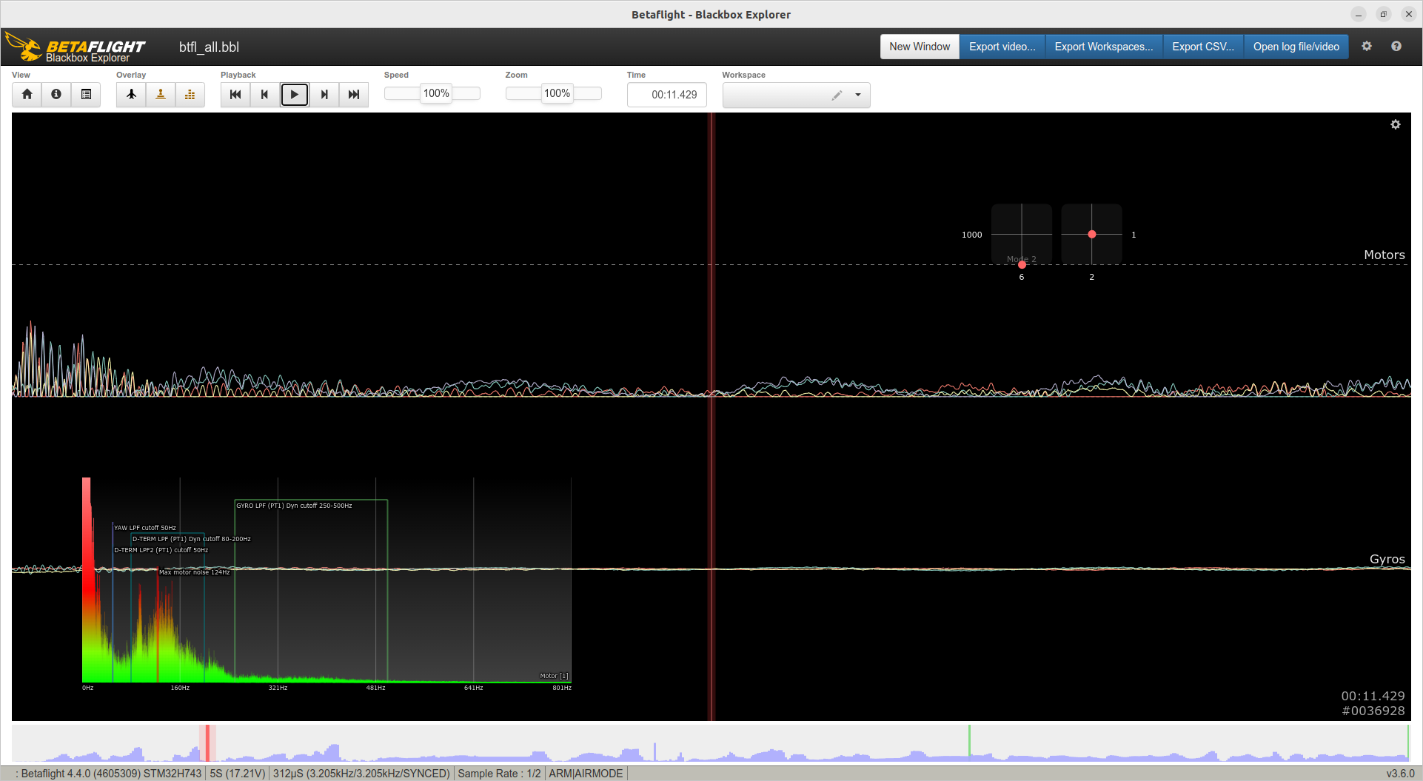Open the Workspace dropdown arrow

click(x=858, y=95)
